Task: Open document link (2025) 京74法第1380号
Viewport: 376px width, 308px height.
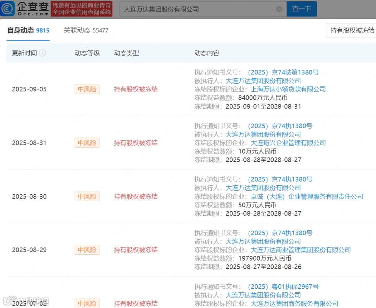Action: click(283, 72)
